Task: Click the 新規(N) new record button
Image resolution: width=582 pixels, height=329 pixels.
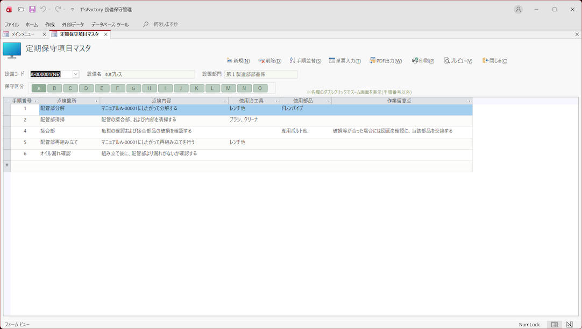Action: pyautogui.click(x=238, y=61)
